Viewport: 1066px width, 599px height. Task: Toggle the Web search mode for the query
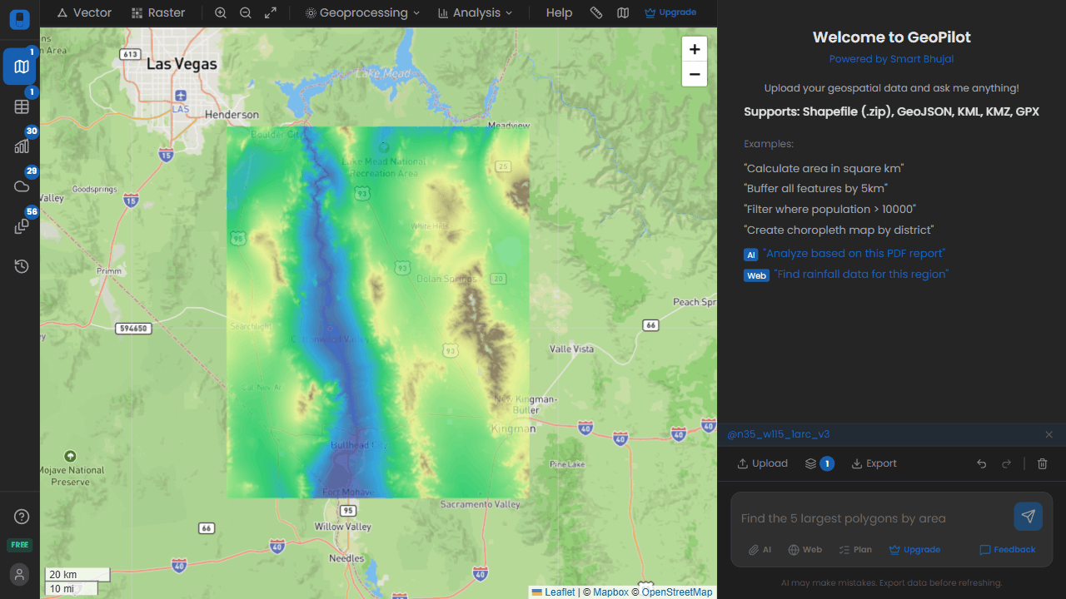(x=804, y=549)
